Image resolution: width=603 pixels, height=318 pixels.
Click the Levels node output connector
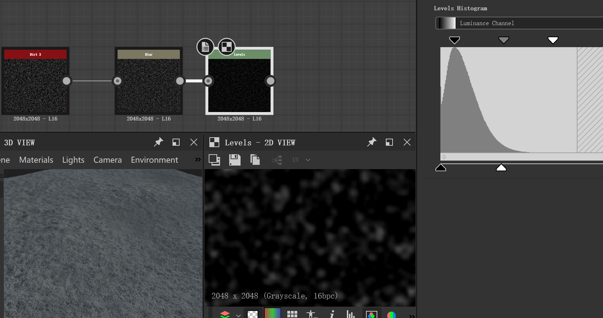(x=271, y=81)
